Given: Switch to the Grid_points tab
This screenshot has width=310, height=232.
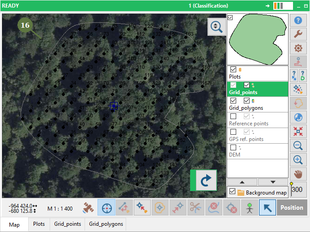Looking at the screenshot, I should point(68,224).
